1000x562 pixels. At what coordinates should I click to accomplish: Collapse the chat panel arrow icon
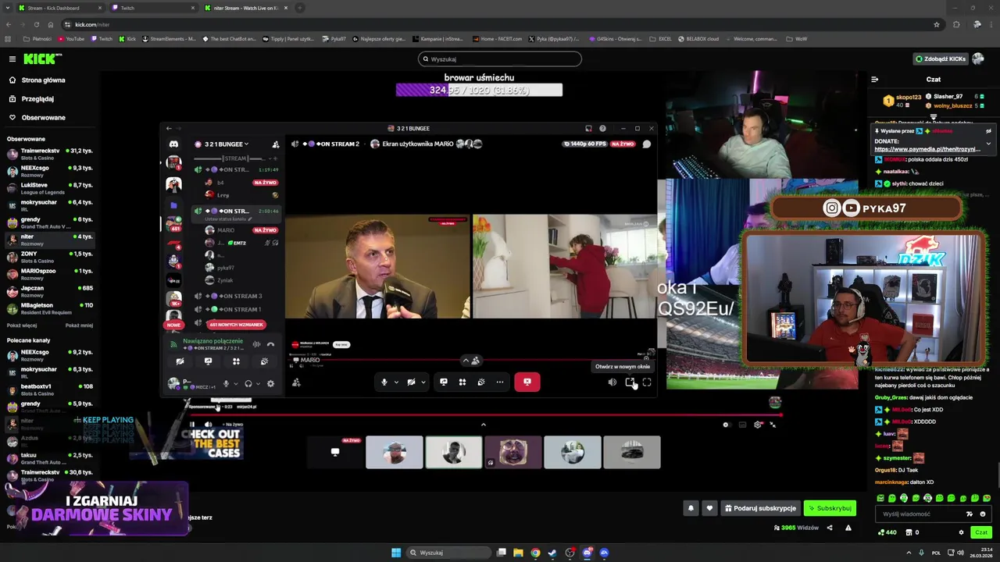click(x=874, y=79)
